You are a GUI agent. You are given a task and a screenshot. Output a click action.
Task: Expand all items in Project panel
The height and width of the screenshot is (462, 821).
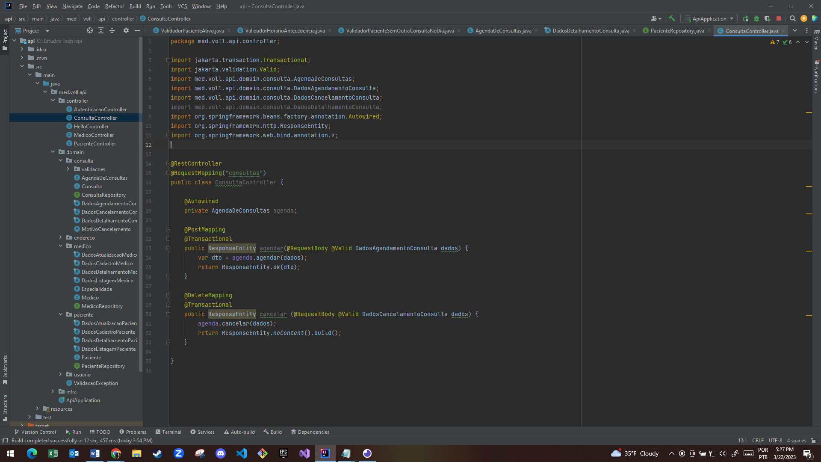click(101, 30)
